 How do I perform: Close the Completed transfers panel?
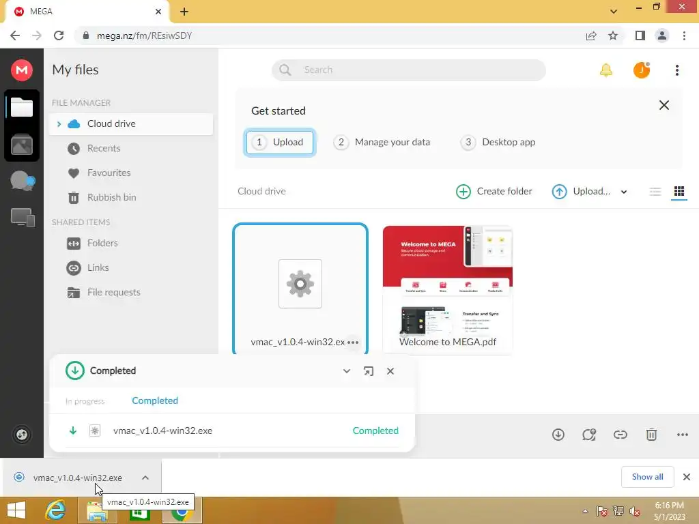(x=390, y=371)
